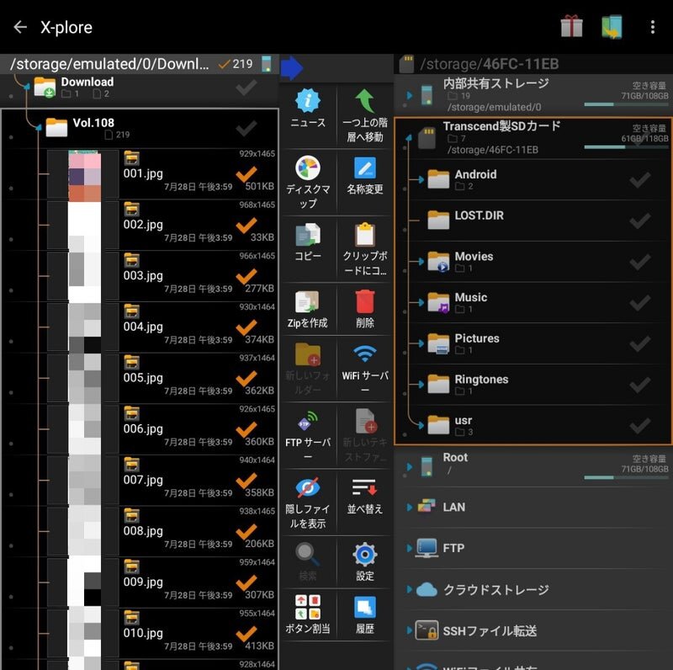Viewport: 673px width, 670px height.
Task: Choose the 名称変更 rename tool
Action: (365, 168)
